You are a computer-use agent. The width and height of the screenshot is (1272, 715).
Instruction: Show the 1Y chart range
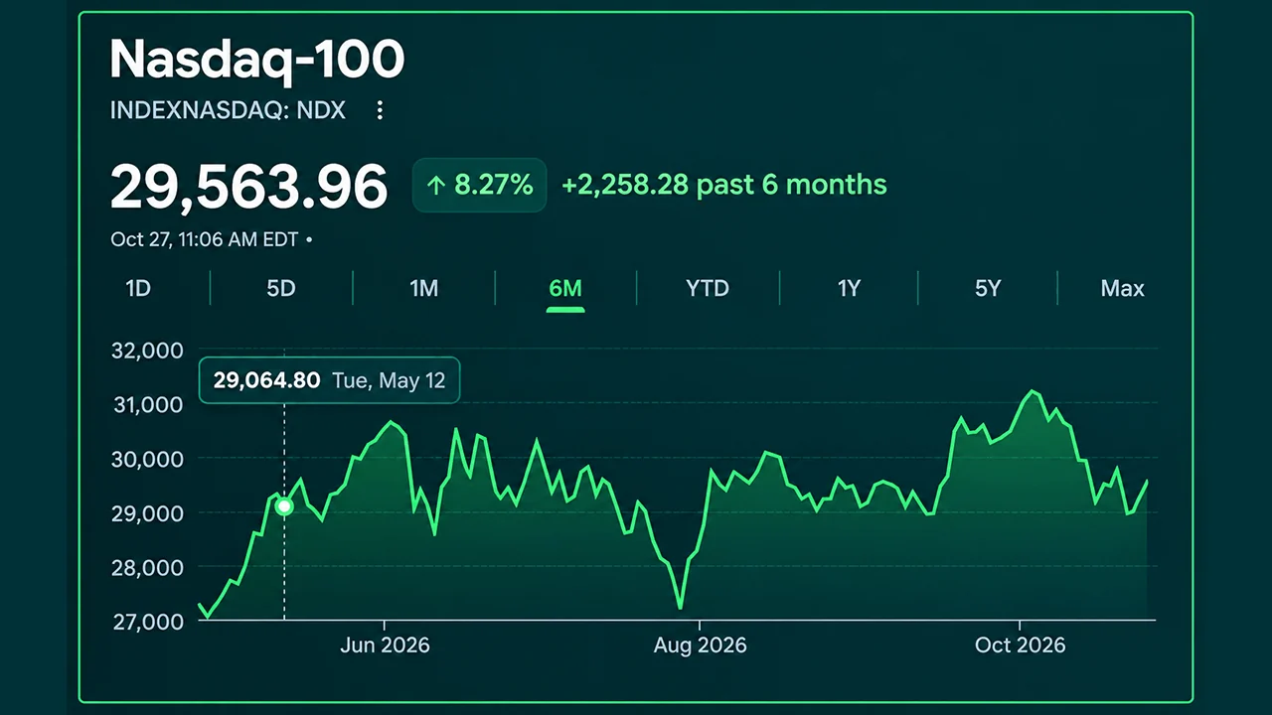849,289
